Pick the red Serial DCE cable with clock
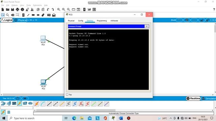The width and height of the screenshot is (216, 121). [81, 104]
